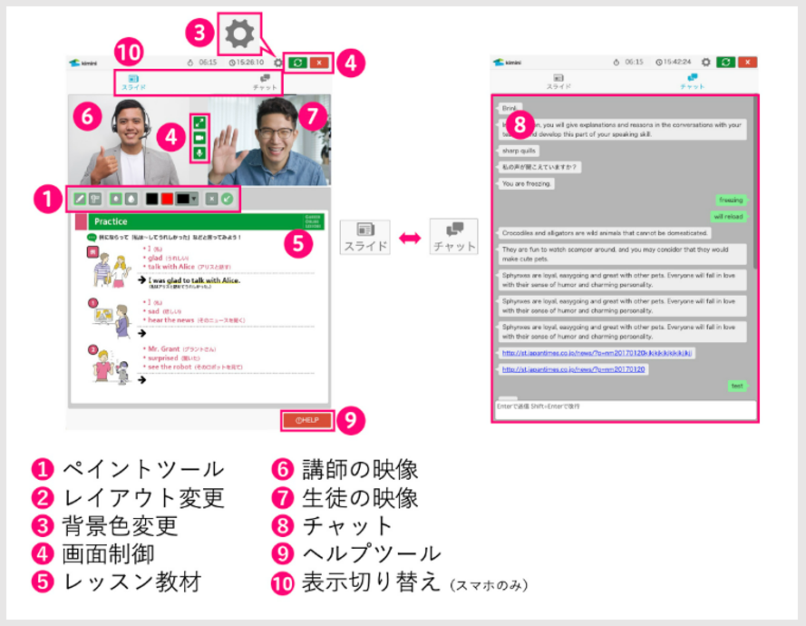
Task: Open the shorter japantimes link ending 20170120
Action: click(x=573, y=369)
